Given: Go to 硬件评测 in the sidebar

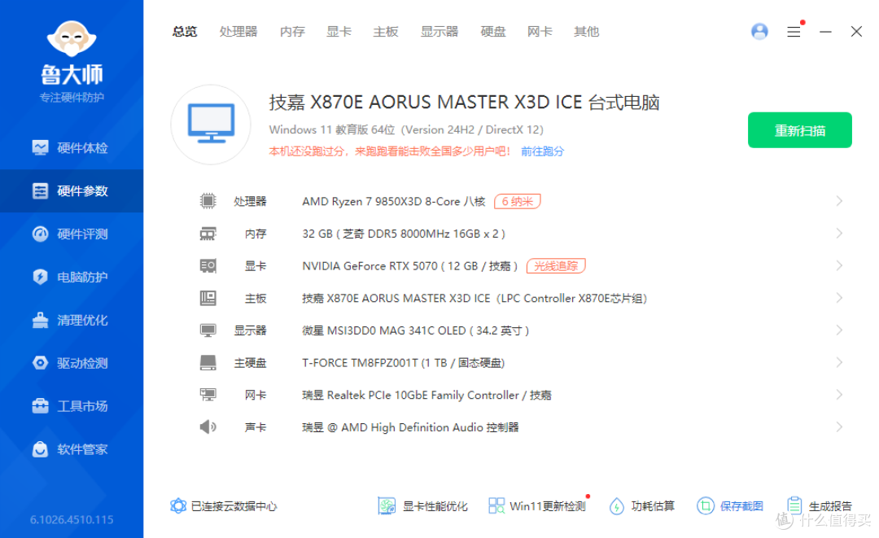Looking at the screenshot, I should pos(71,234).
